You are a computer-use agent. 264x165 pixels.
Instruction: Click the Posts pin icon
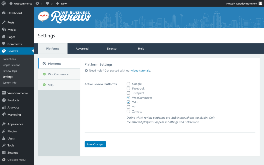click(4, 22)
